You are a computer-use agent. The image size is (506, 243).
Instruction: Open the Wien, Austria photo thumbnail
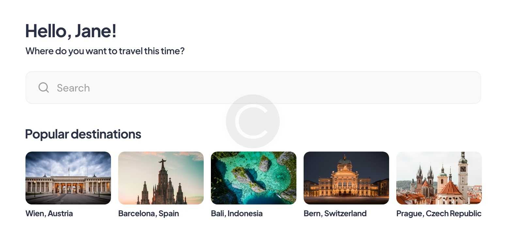68,178
